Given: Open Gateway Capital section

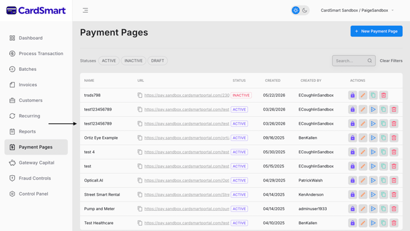Looking at the screenshot, I should click(x=36, y=163).
